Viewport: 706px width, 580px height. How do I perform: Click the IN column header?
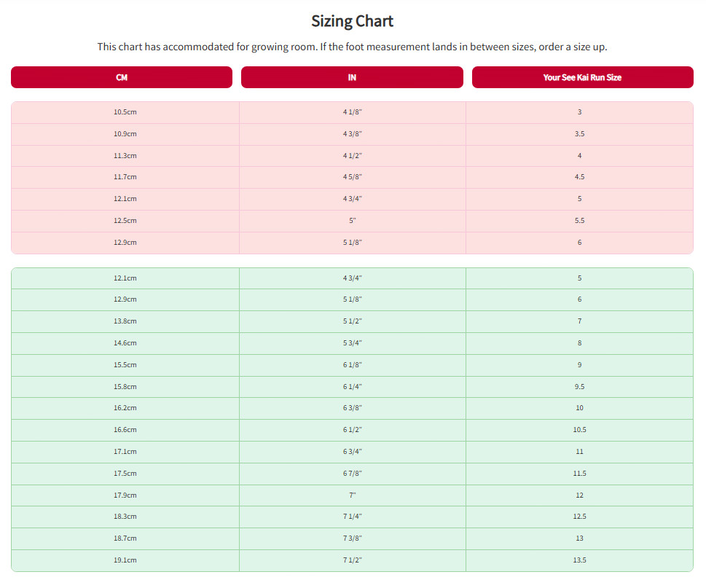(352, 77)
